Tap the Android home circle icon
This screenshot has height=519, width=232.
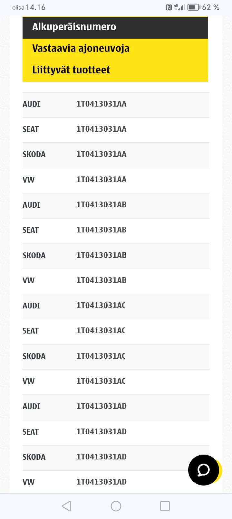(x=116, y=506)
